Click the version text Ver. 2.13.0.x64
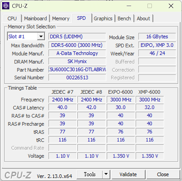The height and width of the screenshot is (181, 182). pos(54,176)
